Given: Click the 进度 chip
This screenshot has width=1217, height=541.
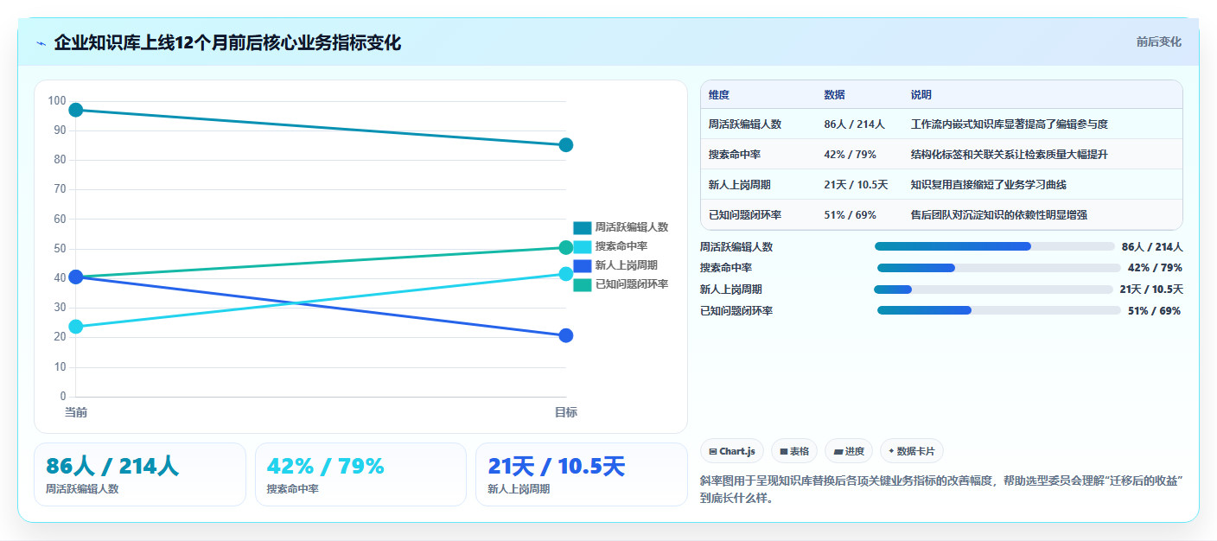Looking at the screenshot, I should [x=849, y=451].
